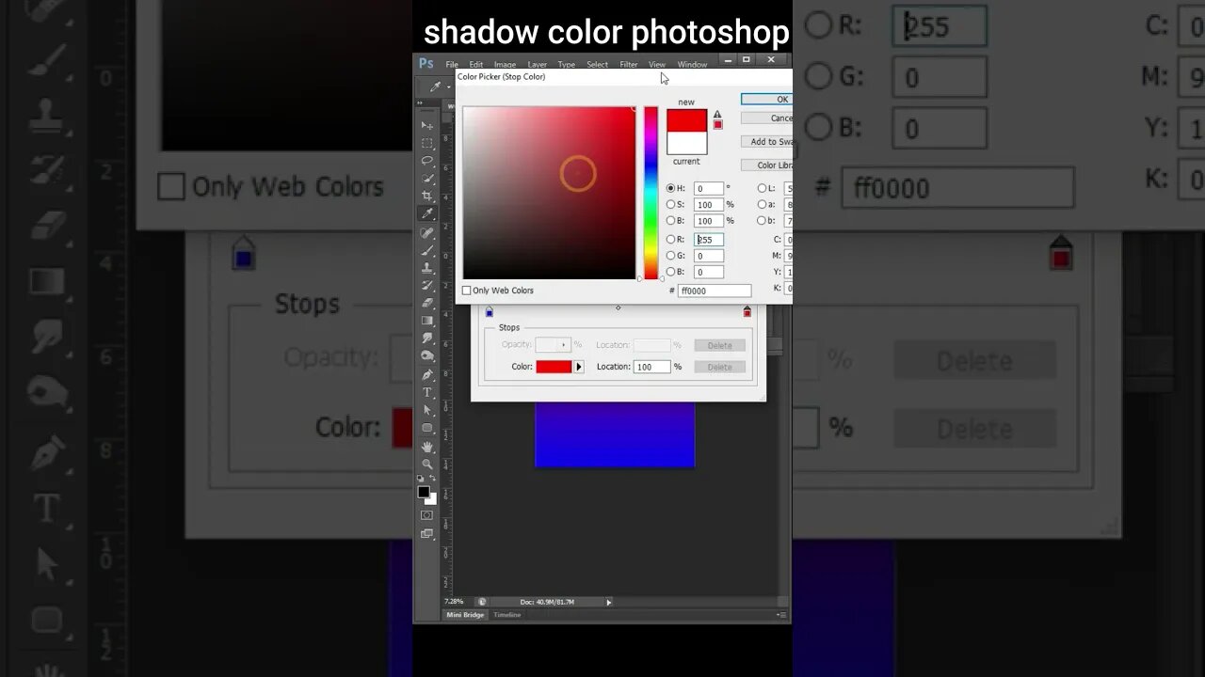
Task: Click the status bar info icon beside 7.28%
Action: [482, 602]
